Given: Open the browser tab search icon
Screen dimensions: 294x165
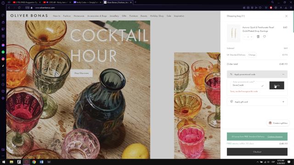Looking at the screenshot, I should 272,2.
